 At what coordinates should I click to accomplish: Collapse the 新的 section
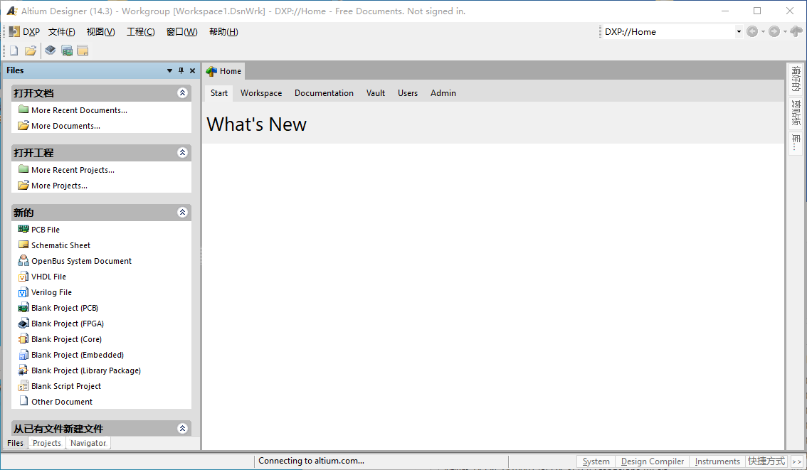point(182,213)
